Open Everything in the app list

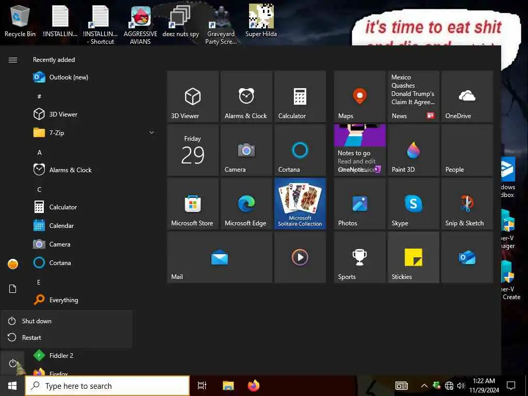(x=94, y=300)
